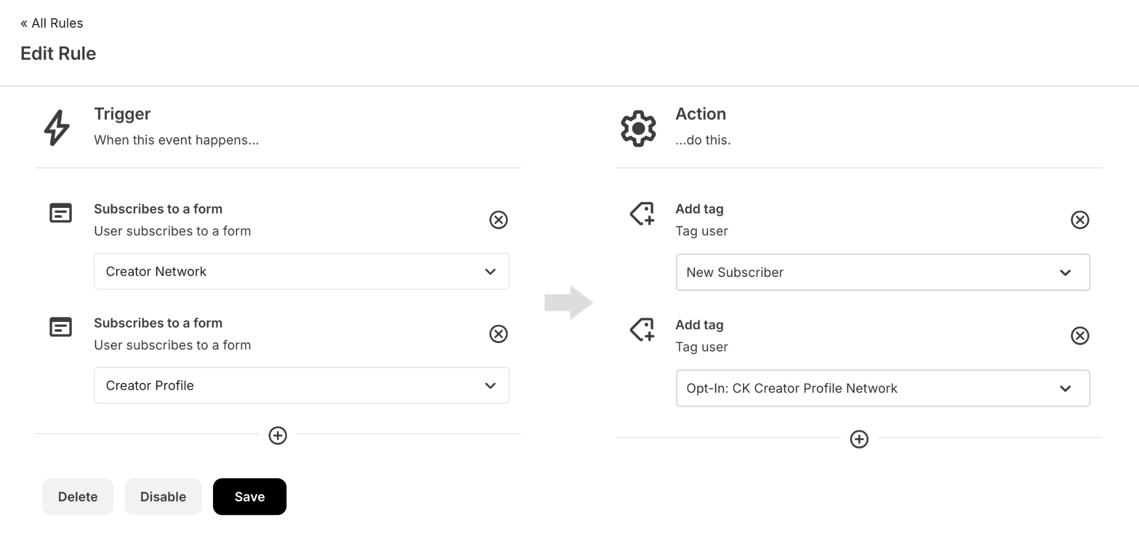The height and width of the screenshot is (536, 1139).
Task: Go back to All Rules
Action: (x=52, y=23)
